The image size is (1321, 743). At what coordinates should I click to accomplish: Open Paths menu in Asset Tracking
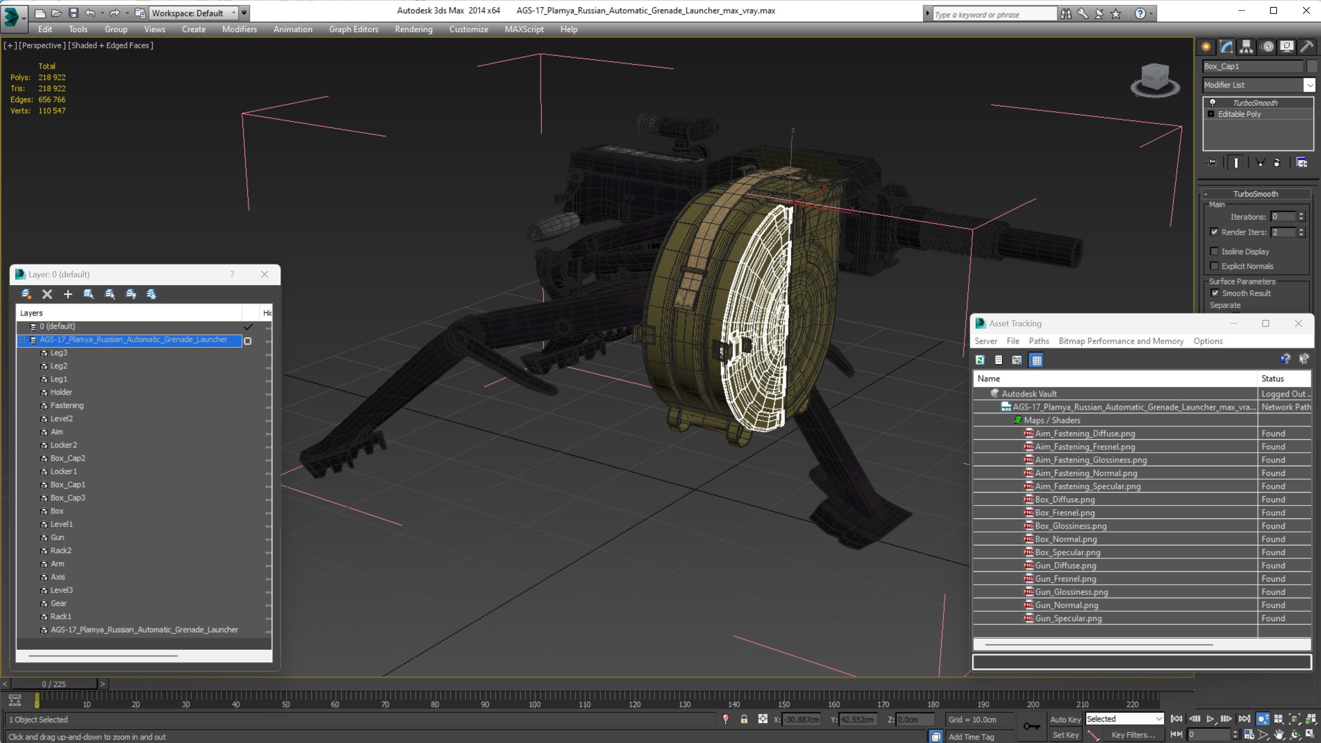1039,341
